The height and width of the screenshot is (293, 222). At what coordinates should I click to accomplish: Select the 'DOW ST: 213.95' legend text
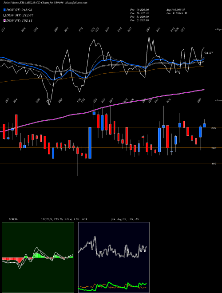19,10
